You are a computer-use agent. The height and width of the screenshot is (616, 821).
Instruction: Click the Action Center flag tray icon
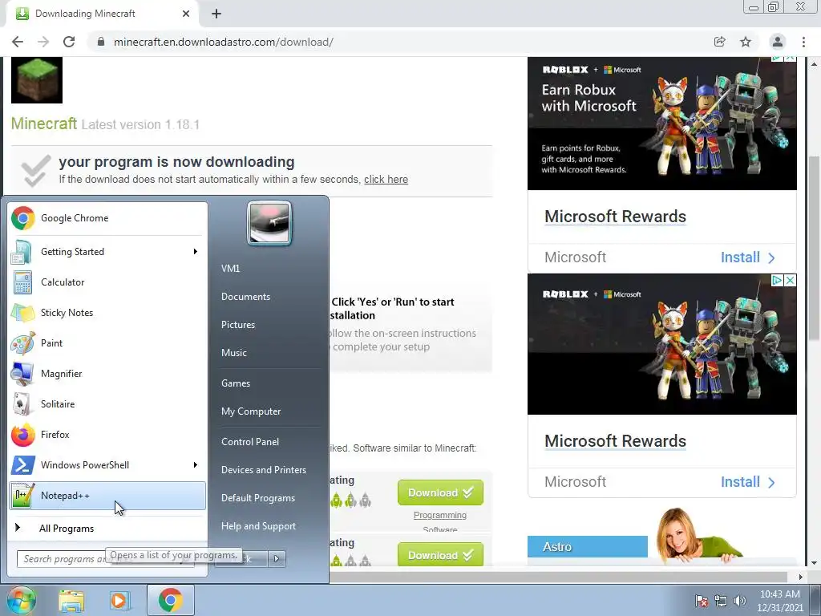pos(702,601)
